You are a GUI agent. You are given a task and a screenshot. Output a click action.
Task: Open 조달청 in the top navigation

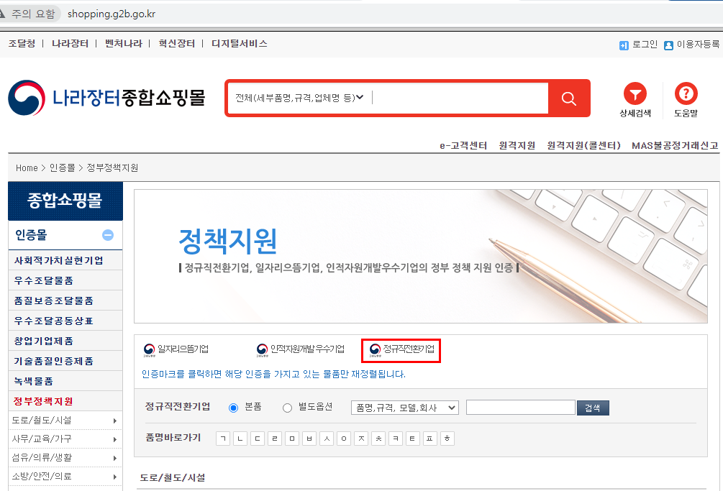pos(22,43)
